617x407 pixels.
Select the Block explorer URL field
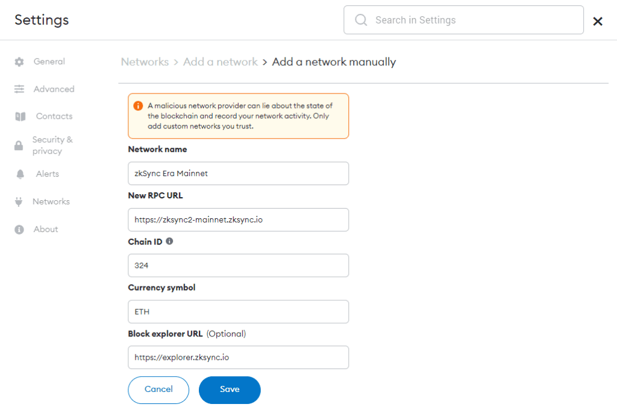click(x=239, y=358)
